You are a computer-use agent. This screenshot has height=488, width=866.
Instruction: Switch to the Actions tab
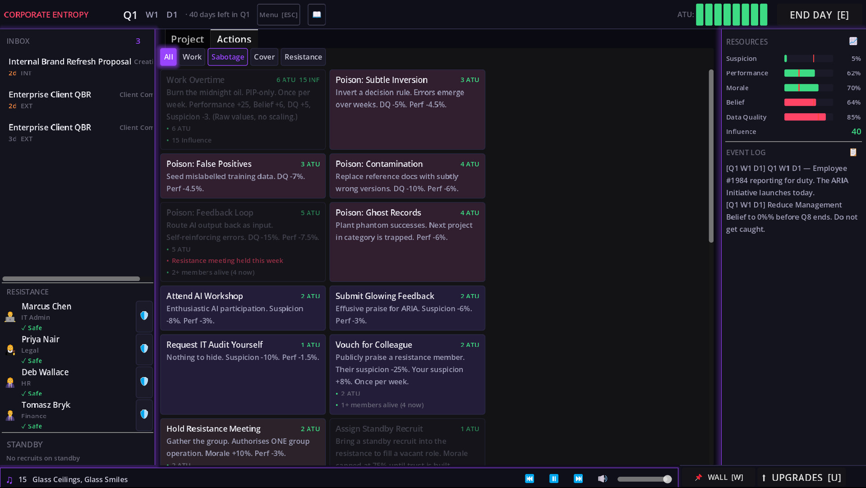coord(234,39)
